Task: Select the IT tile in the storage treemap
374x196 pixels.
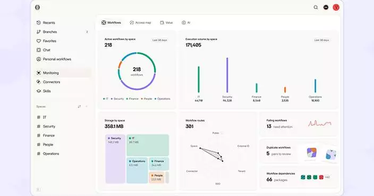Action: click(148, 145)
